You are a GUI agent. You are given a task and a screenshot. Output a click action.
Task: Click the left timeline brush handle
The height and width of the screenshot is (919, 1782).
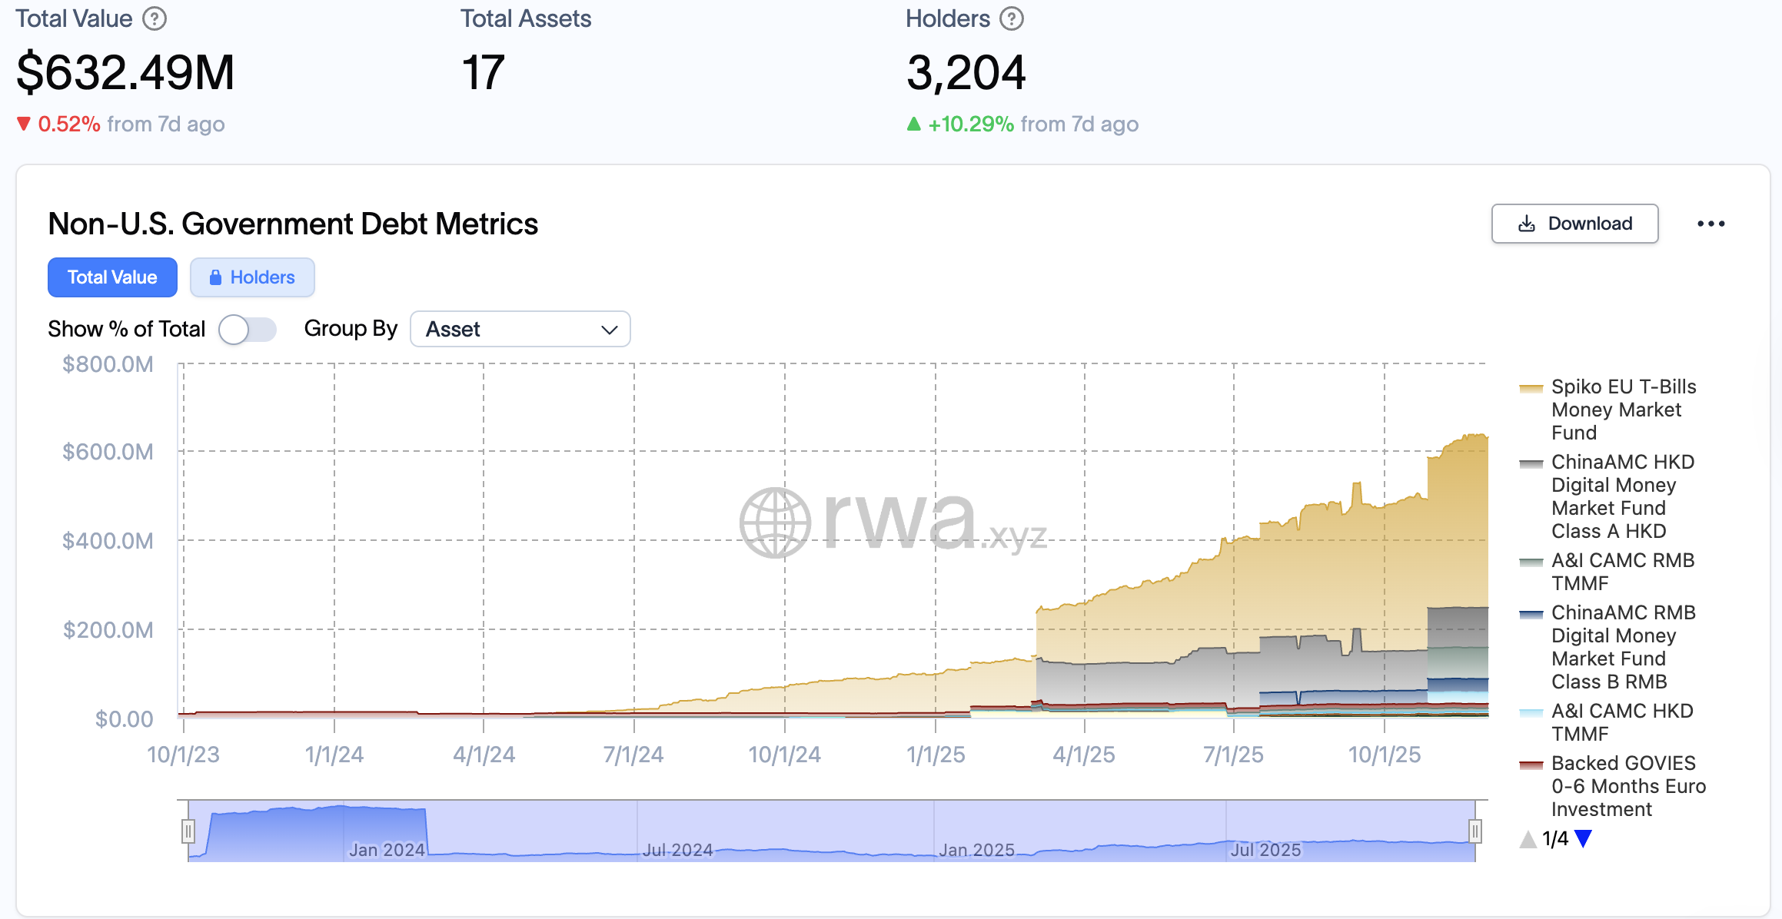click(x=187, y=830)
